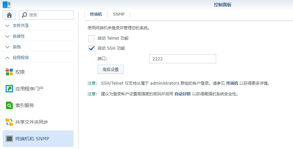Select 共享文件夹同步 label in sidebar
The height and width of the screenshot is (149, 293).
coord(32,122)
